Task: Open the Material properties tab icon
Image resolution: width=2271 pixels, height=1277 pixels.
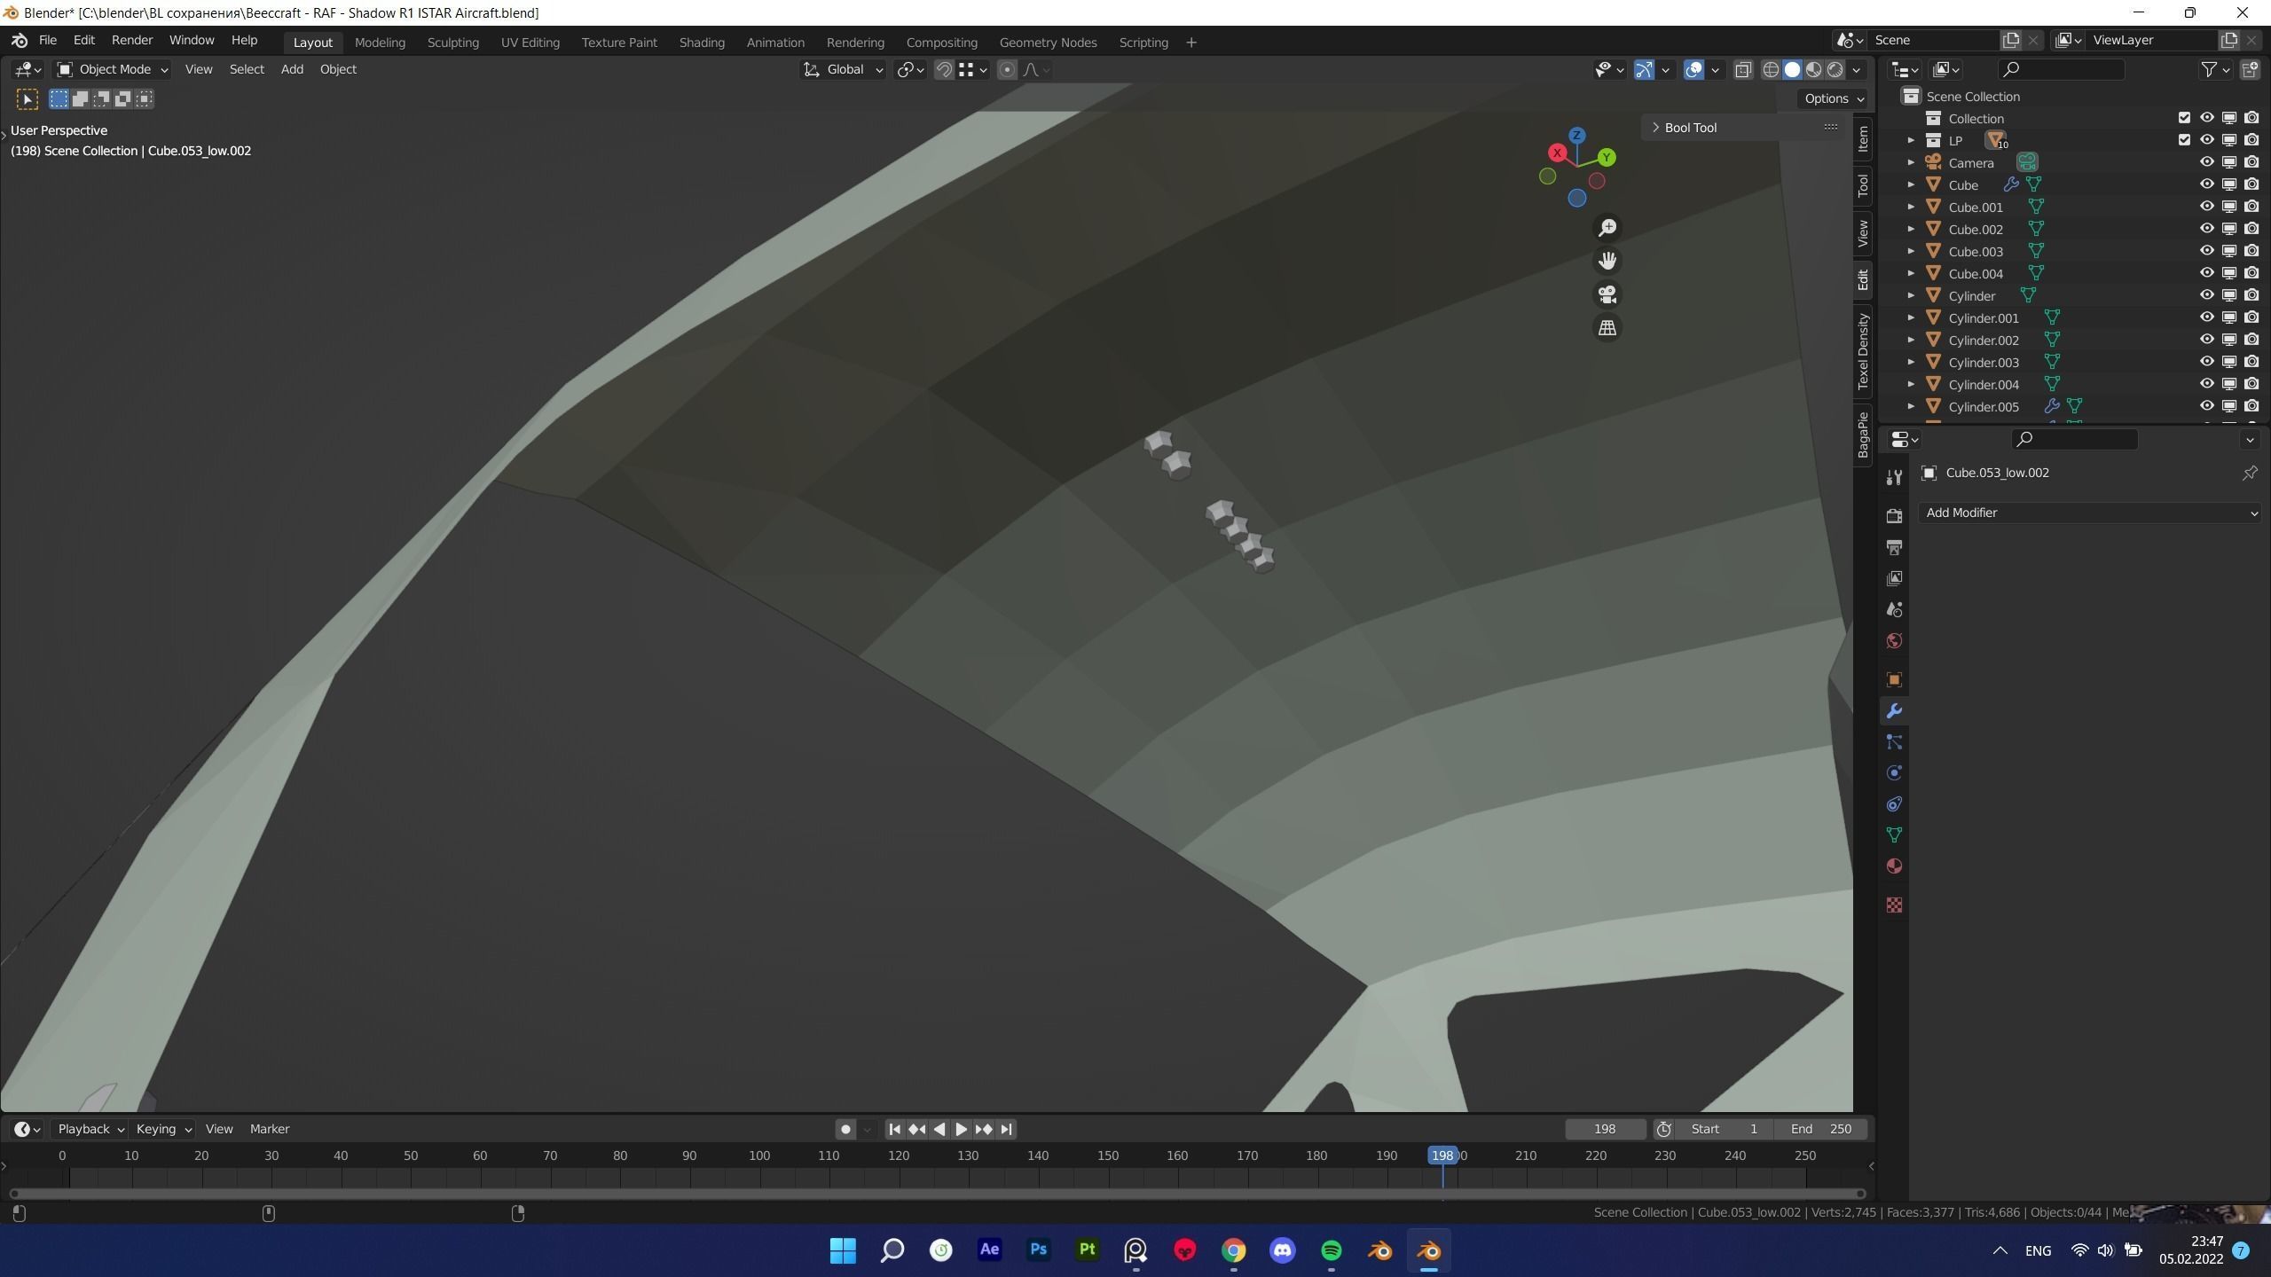Action: 1894,866
